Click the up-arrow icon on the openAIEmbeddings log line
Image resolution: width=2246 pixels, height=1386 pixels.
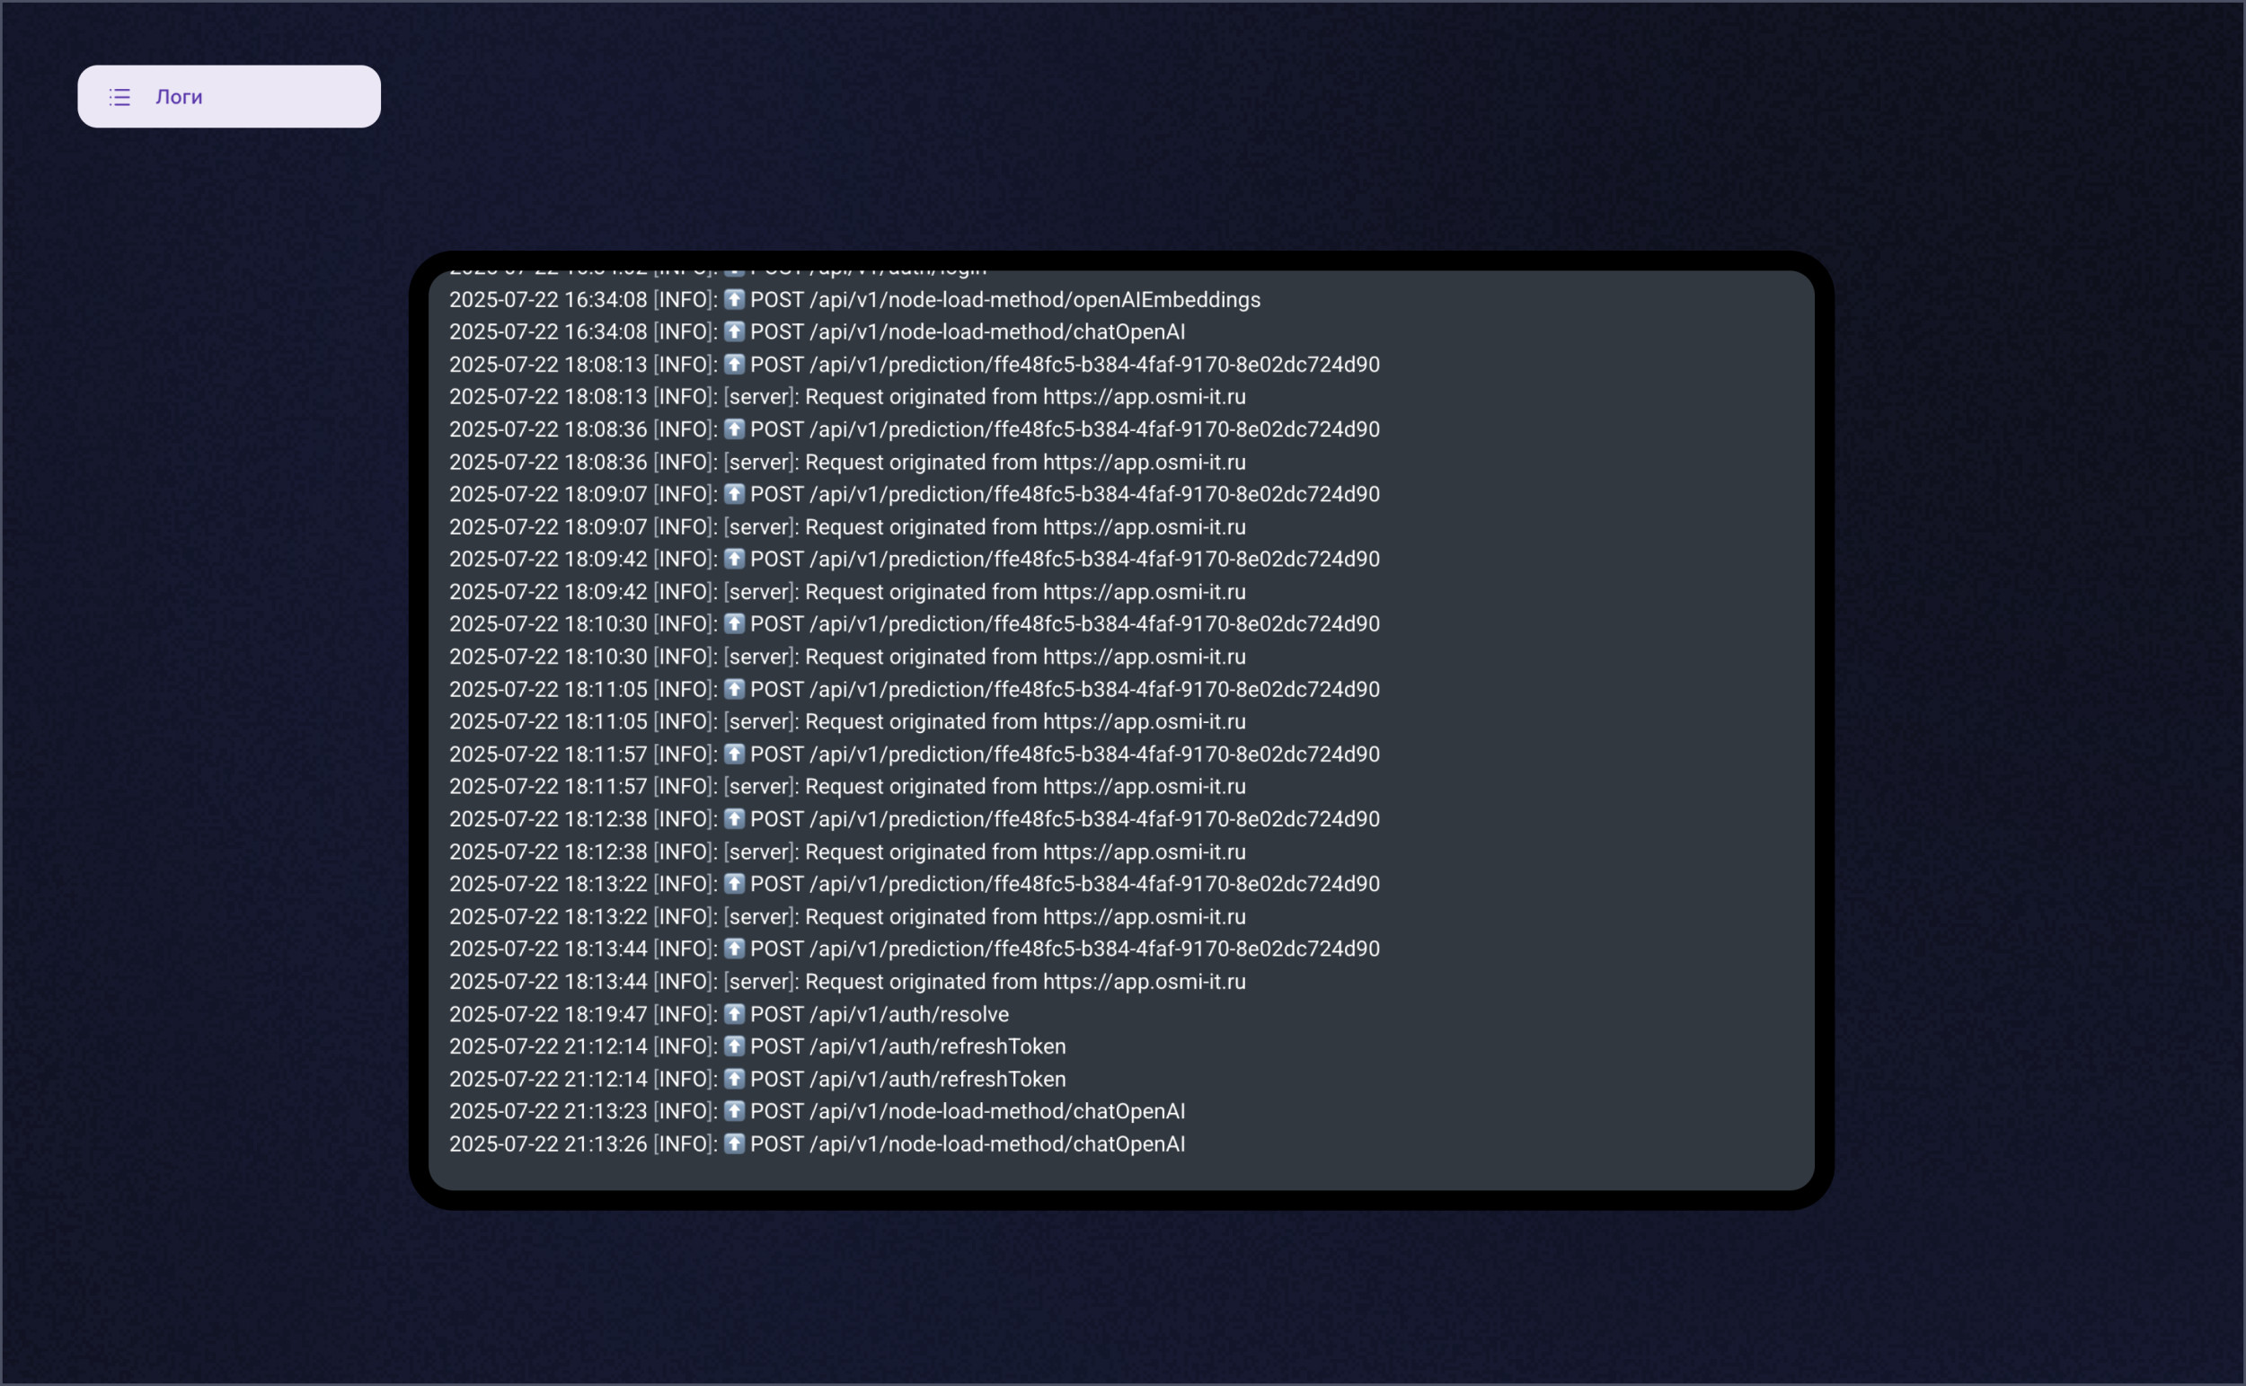(x=734, y=299)
